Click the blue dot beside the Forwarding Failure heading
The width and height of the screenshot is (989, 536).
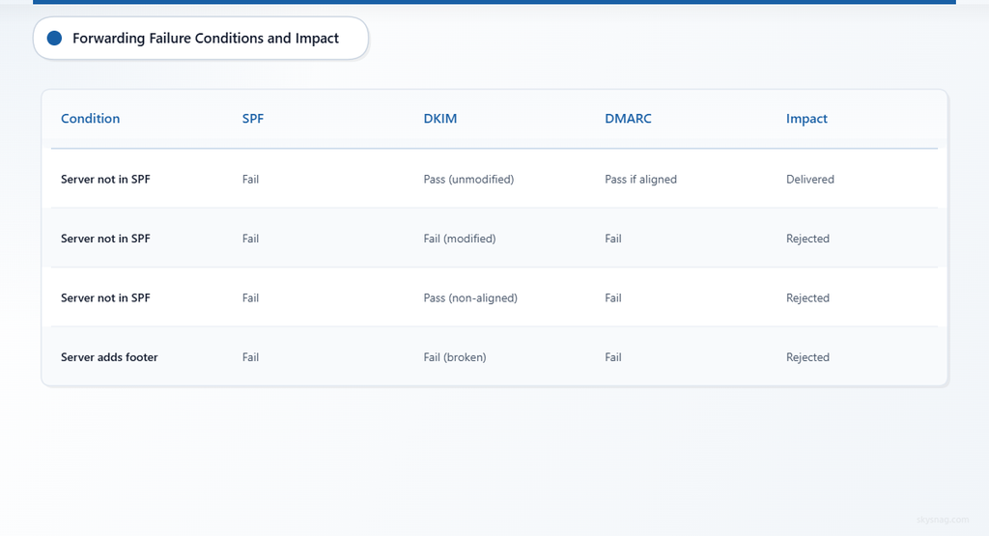(55, 39)
